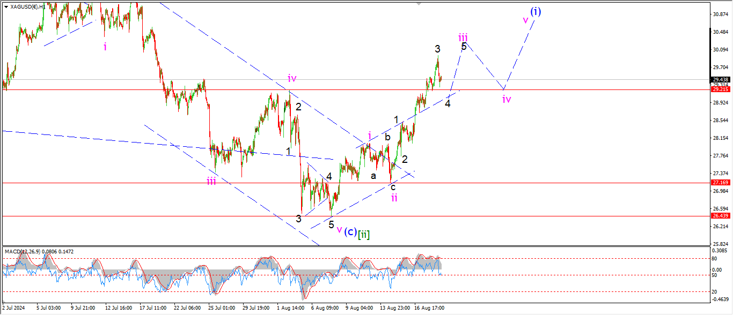Viewport: 733px width, 315px height.
Task: Select the blue (c) wave label
Action: tap(350, 231)
